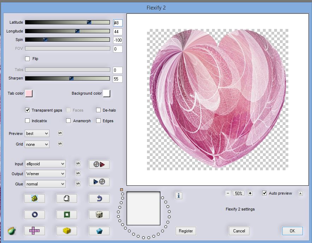Click the blue undo arrow button
The image size is (312, 243).
point(99,198)
